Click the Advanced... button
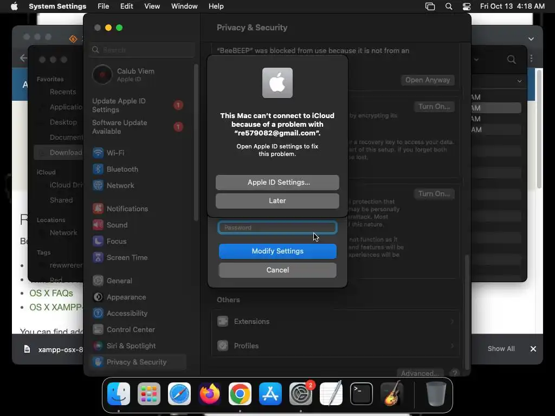The height and width of the screenshot is (416, 555). pyautogui.click(x=420, y=373)
